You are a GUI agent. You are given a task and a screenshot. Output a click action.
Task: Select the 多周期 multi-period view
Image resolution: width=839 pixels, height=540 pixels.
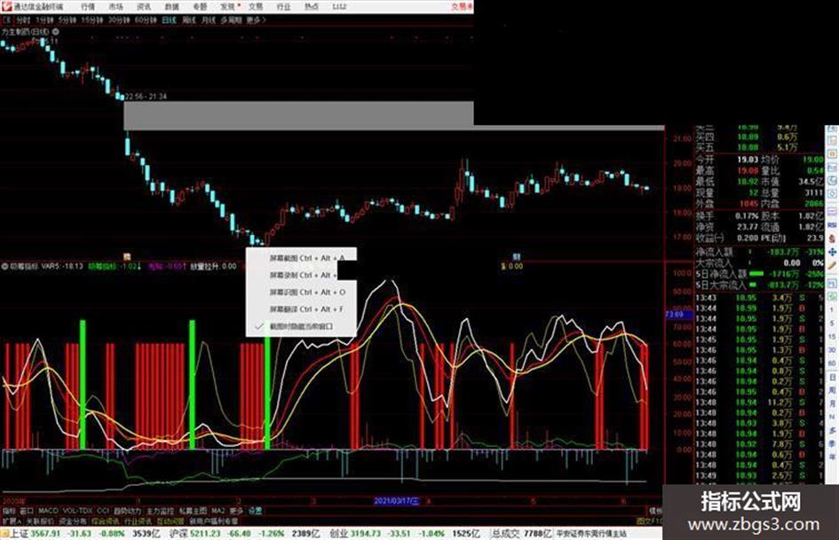coord(231,20)
